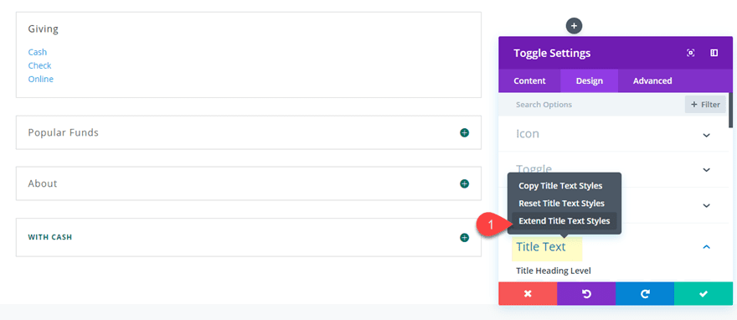The height and width of the screenshot is (320, 737).
Task: Collapse the Title Text section chevron
Action: coord(706,246)
